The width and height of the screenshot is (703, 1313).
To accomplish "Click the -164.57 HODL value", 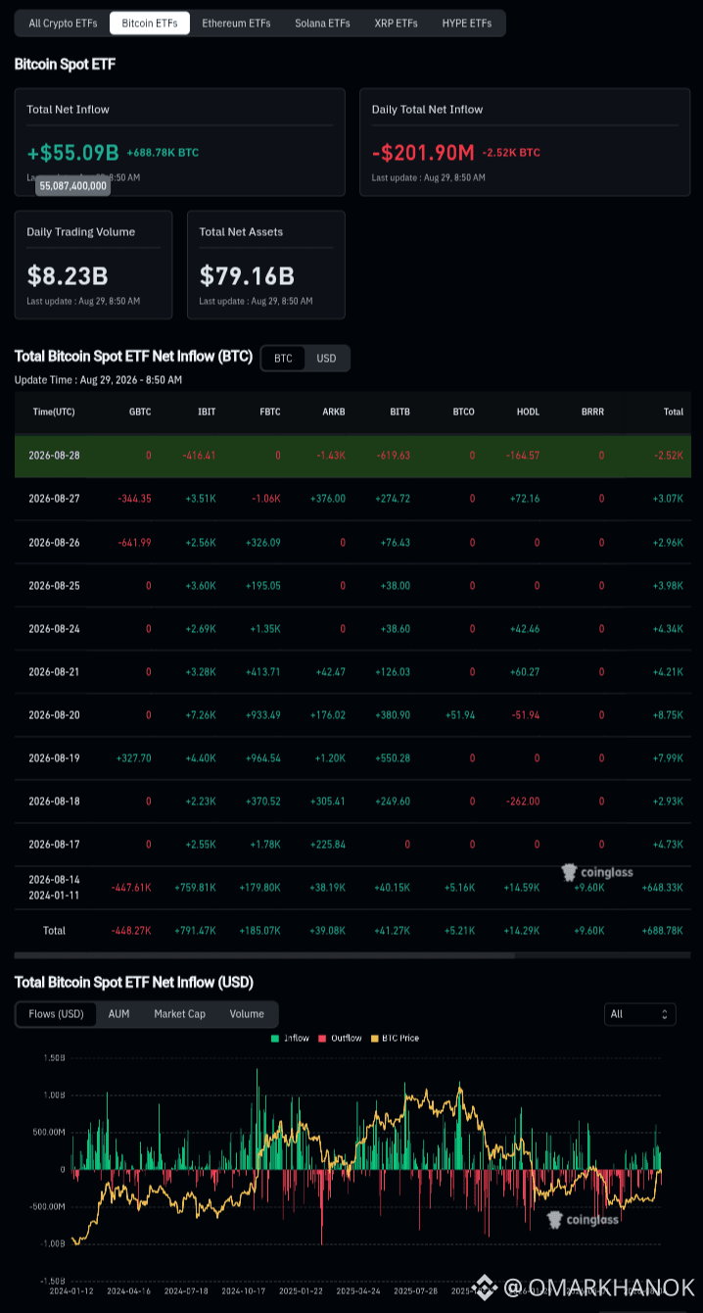I will click(523, 456).
